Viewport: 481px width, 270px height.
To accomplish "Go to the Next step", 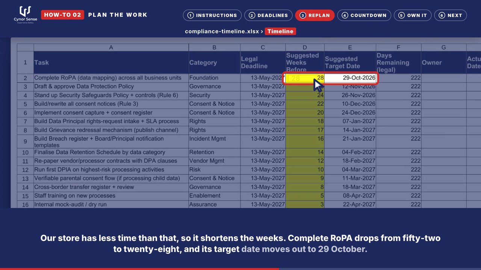I will (x=451, y=15).
